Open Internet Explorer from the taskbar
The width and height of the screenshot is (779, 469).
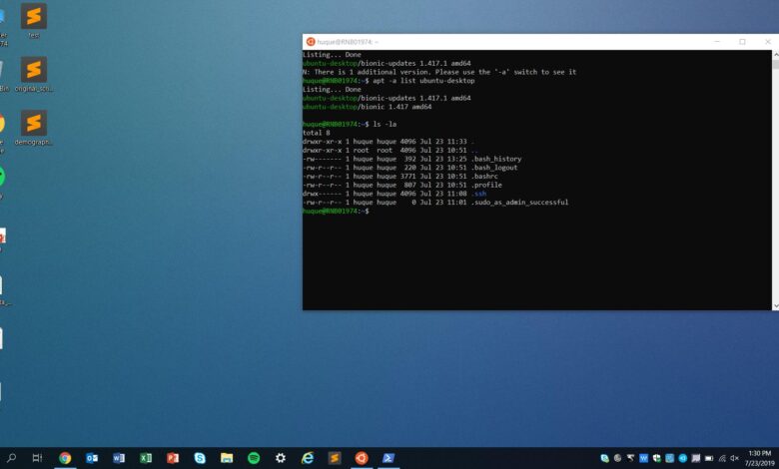308,458
